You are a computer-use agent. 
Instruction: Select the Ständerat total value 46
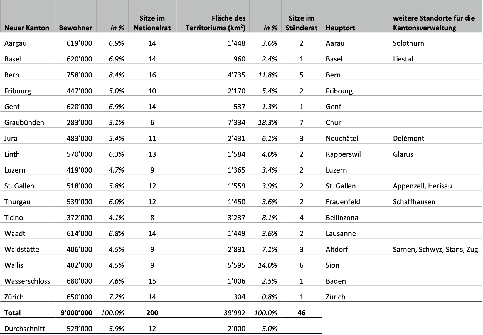point(301,313)
